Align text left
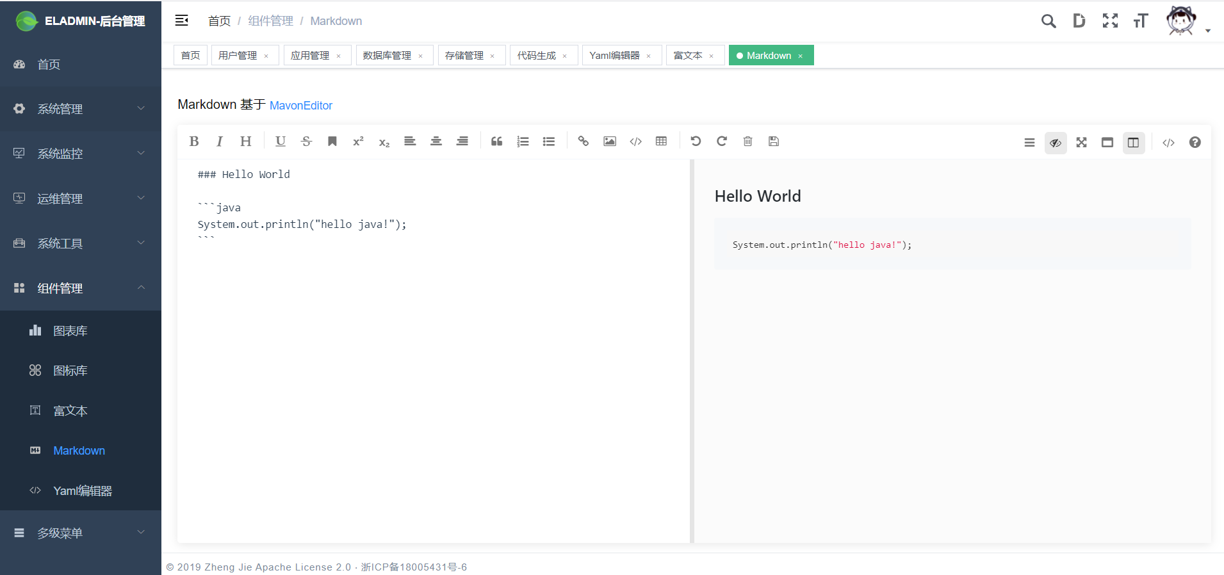This screenshot has width=1224, height=575. pyautogui.click(x=410, y=142)
